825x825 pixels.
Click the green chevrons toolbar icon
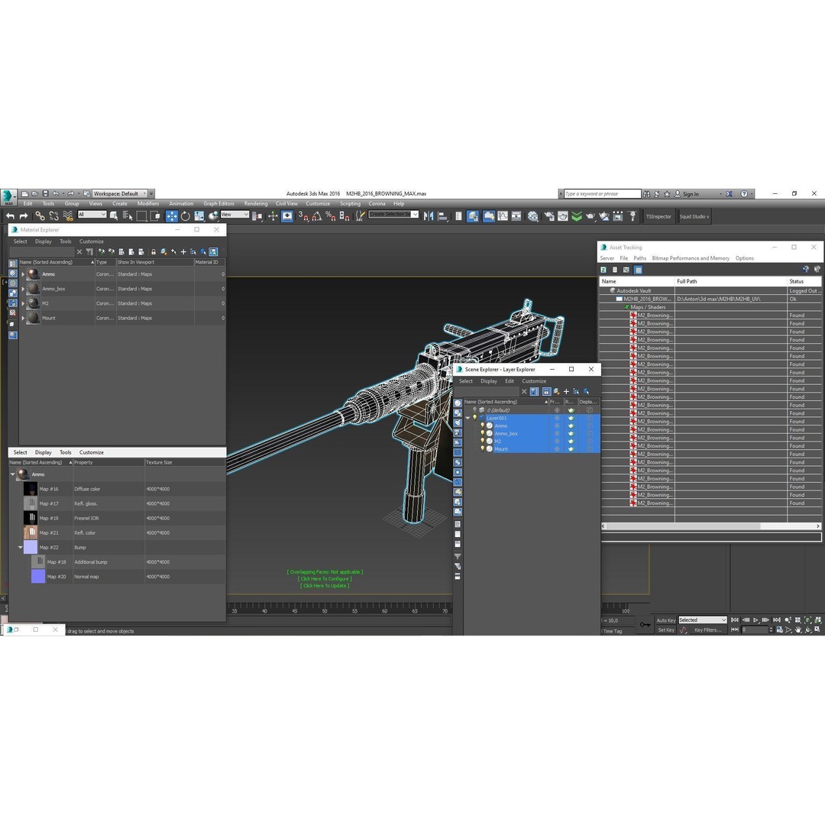[x=577, y=216]
